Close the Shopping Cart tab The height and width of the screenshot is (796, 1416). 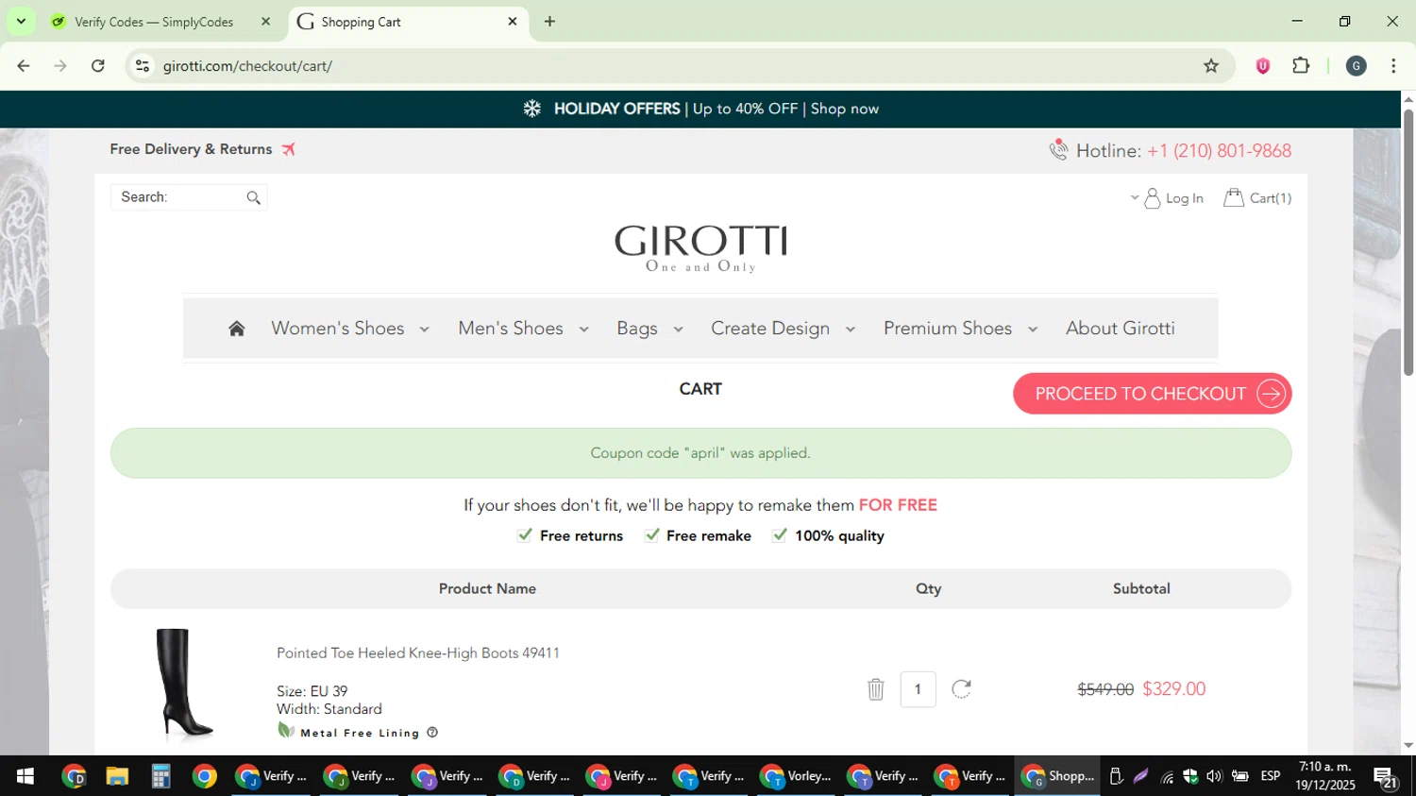513,21
